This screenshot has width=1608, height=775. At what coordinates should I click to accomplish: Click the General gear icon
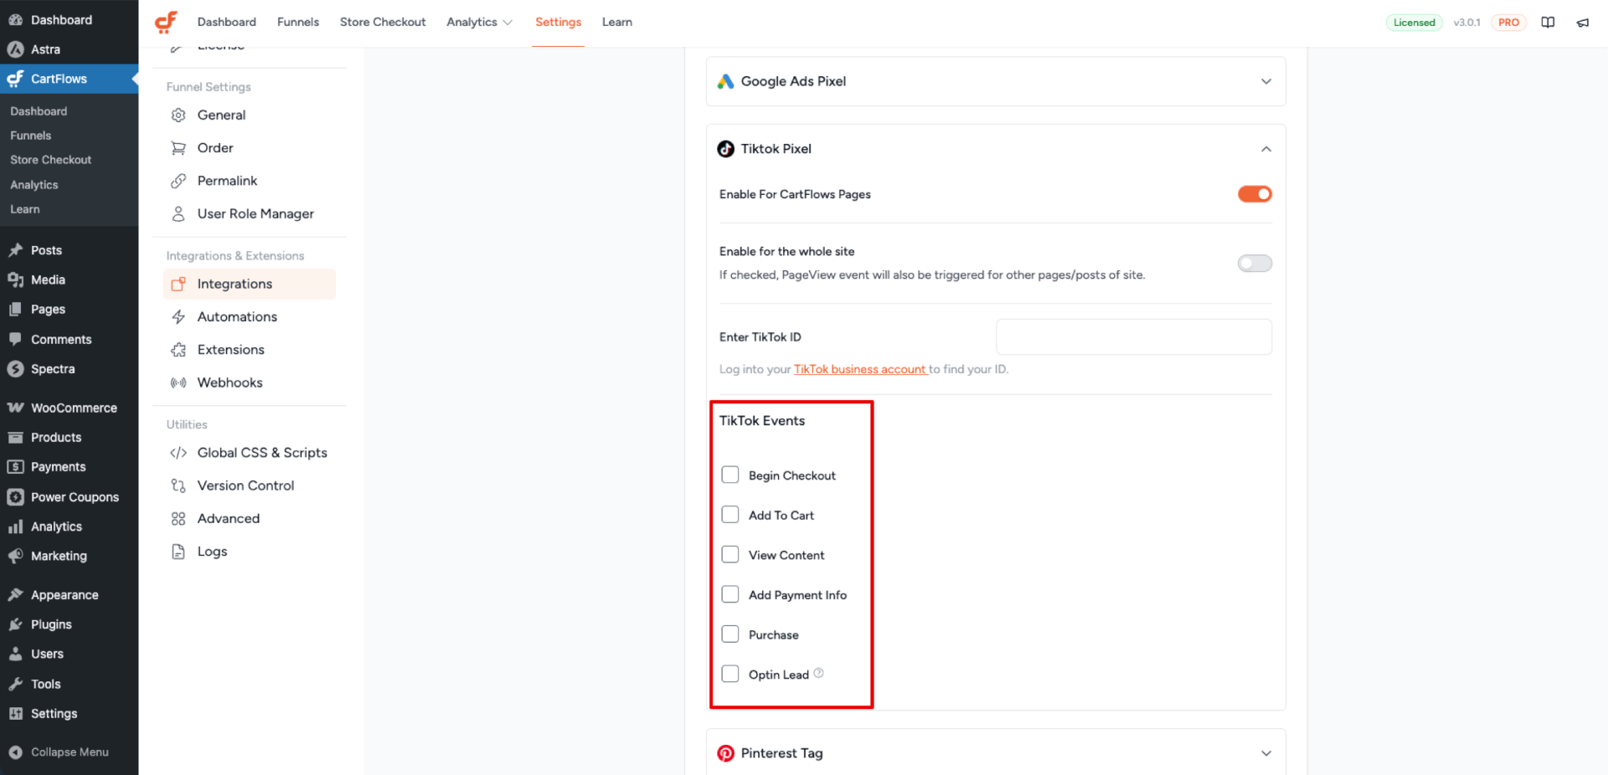(x=178, y=115)
